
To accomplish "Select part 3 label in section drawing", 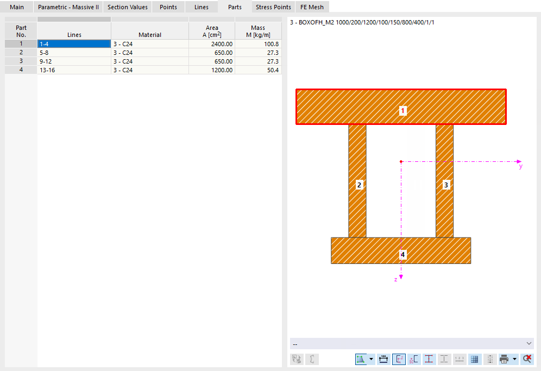I will pos(446,185).
